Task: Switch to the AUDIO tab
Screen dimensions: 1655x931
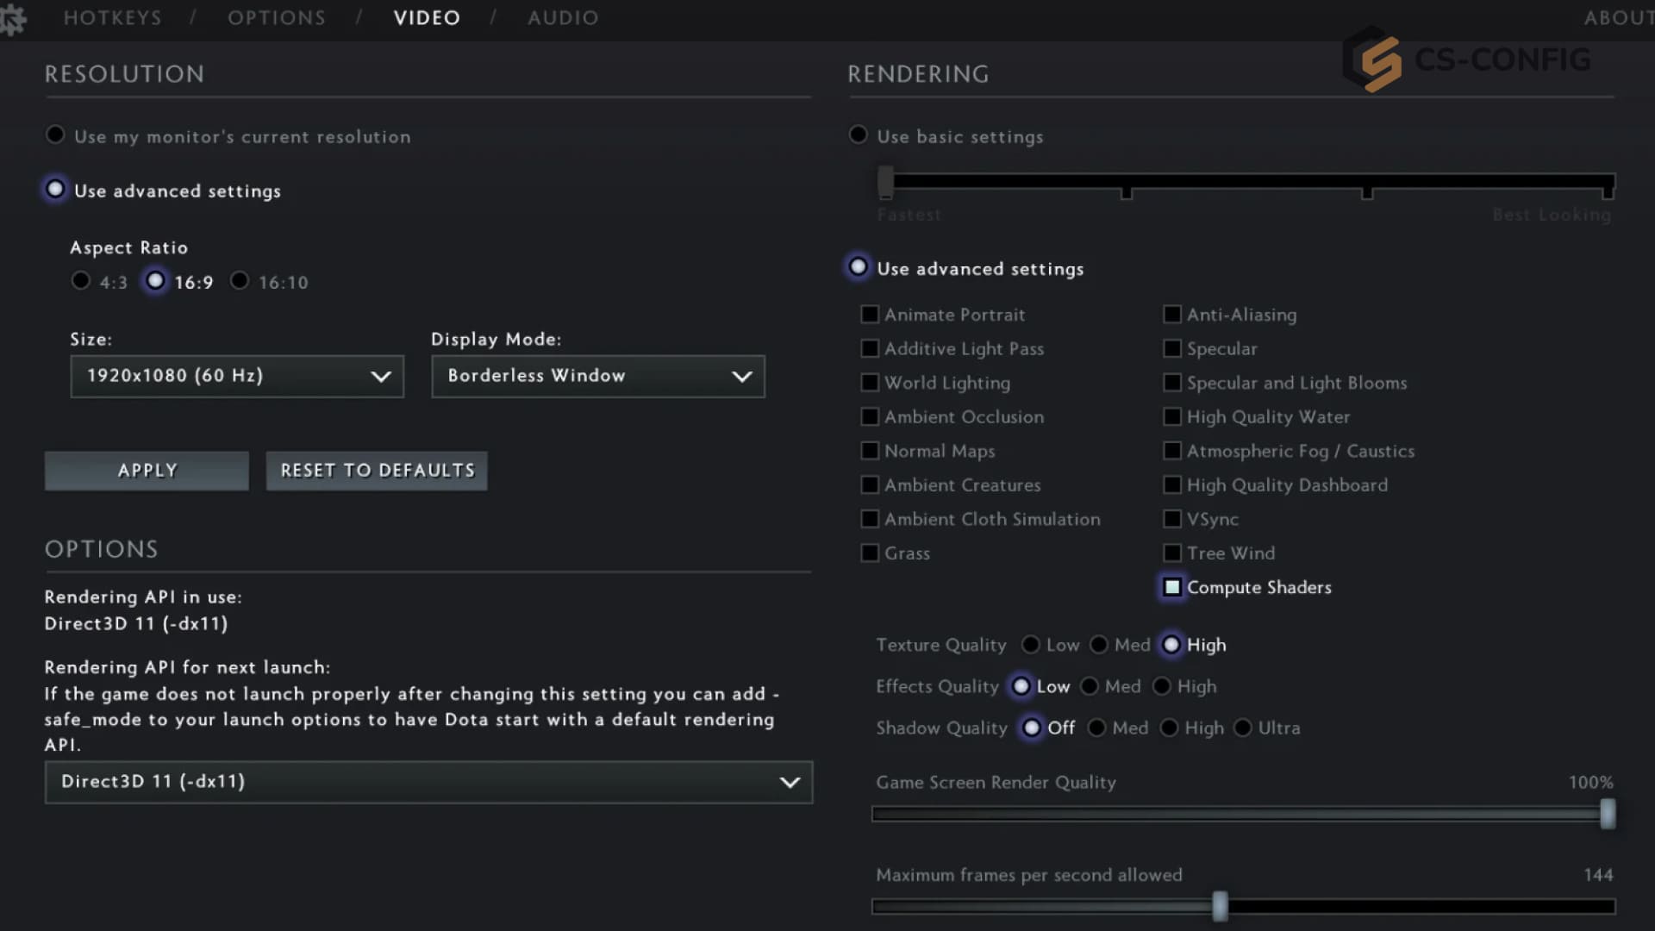Action: point(563,18)
